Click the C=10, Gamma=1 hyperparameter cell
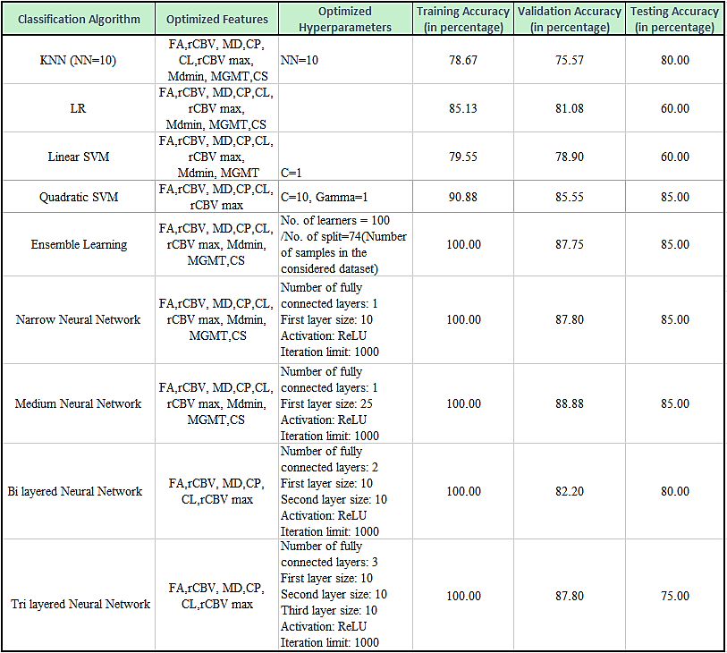This screenshot has height=653, width=727. pyautogui.click(x=323, y=197)
